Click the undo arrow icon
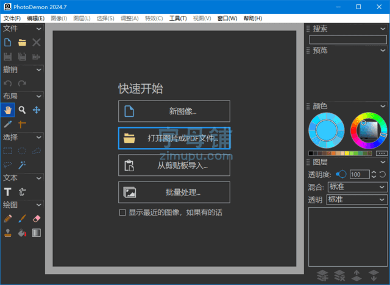Image resolution: width=390 pixels, height=285 pixels. tap(8, 83)
